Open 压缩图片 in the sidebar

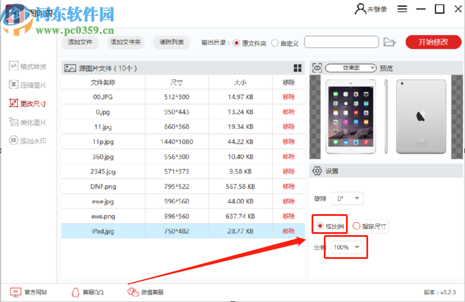[x=27, y=85]
